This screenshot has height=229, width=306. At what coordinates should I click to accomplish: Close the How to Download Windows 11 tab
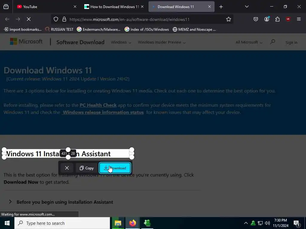click(142, 7)
